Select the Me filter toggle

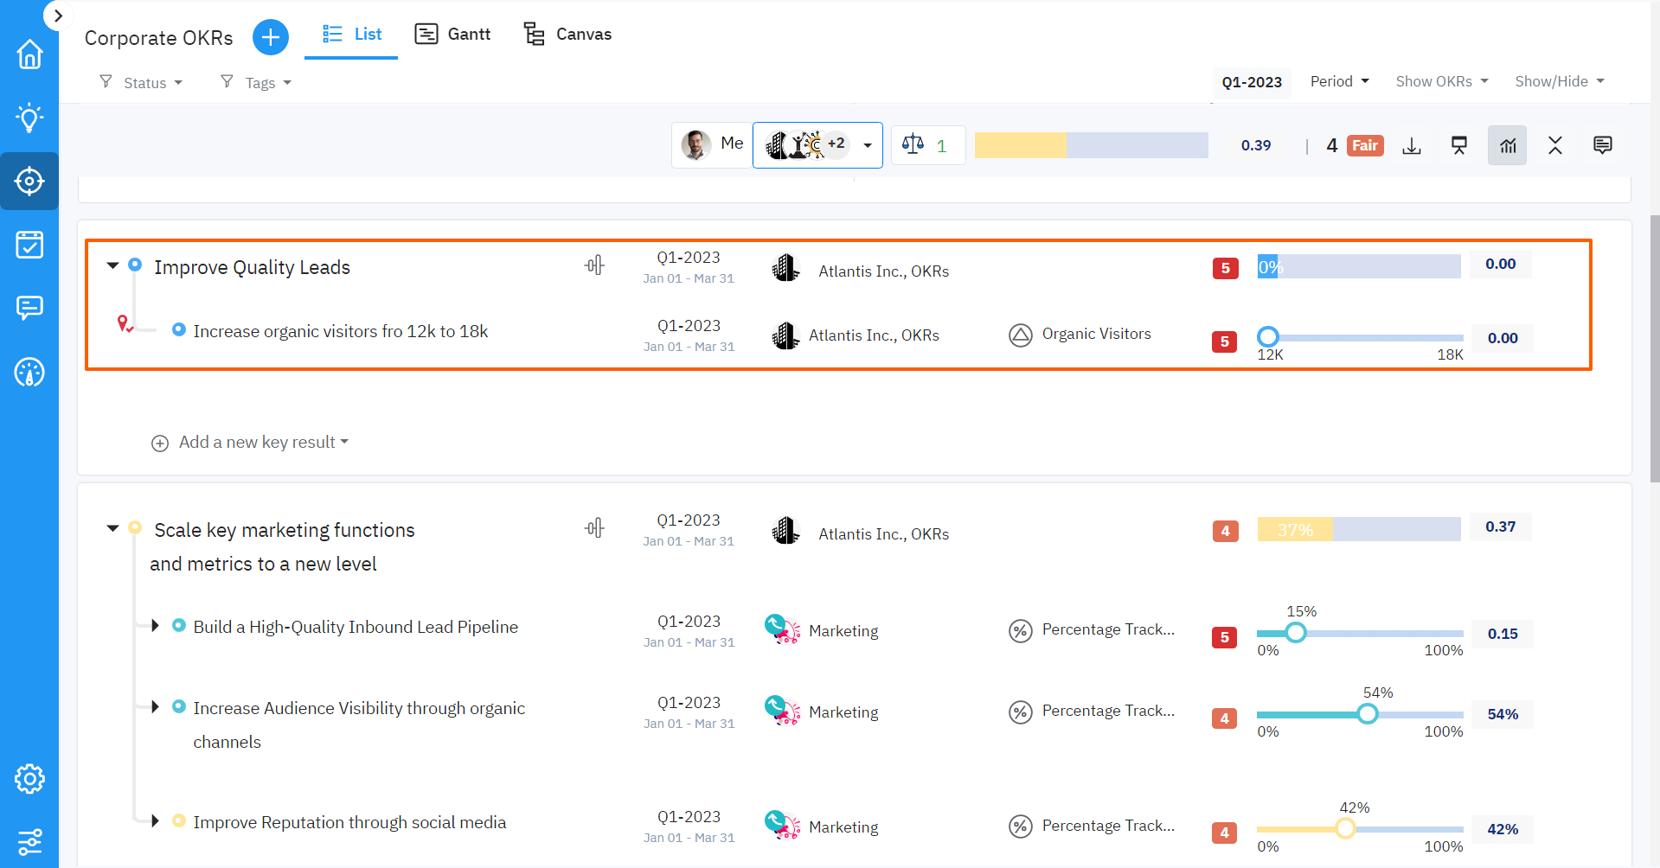click(x=712, y=144)
